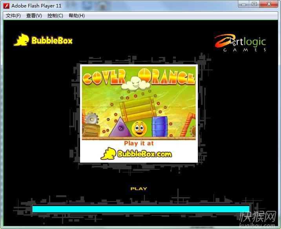Open the 文件(F) menu
The width and height of the screenshot is (281, 229).
tap(13, 16)
